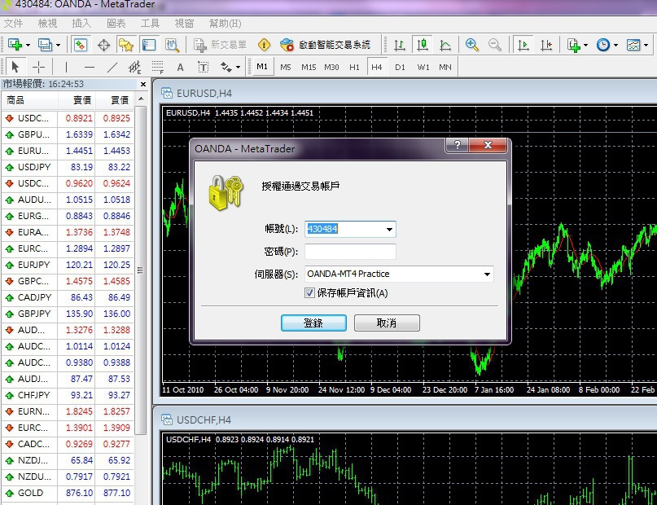Open the Indicators list icon
Screen dimensions: 657x505
coord(574,45)
